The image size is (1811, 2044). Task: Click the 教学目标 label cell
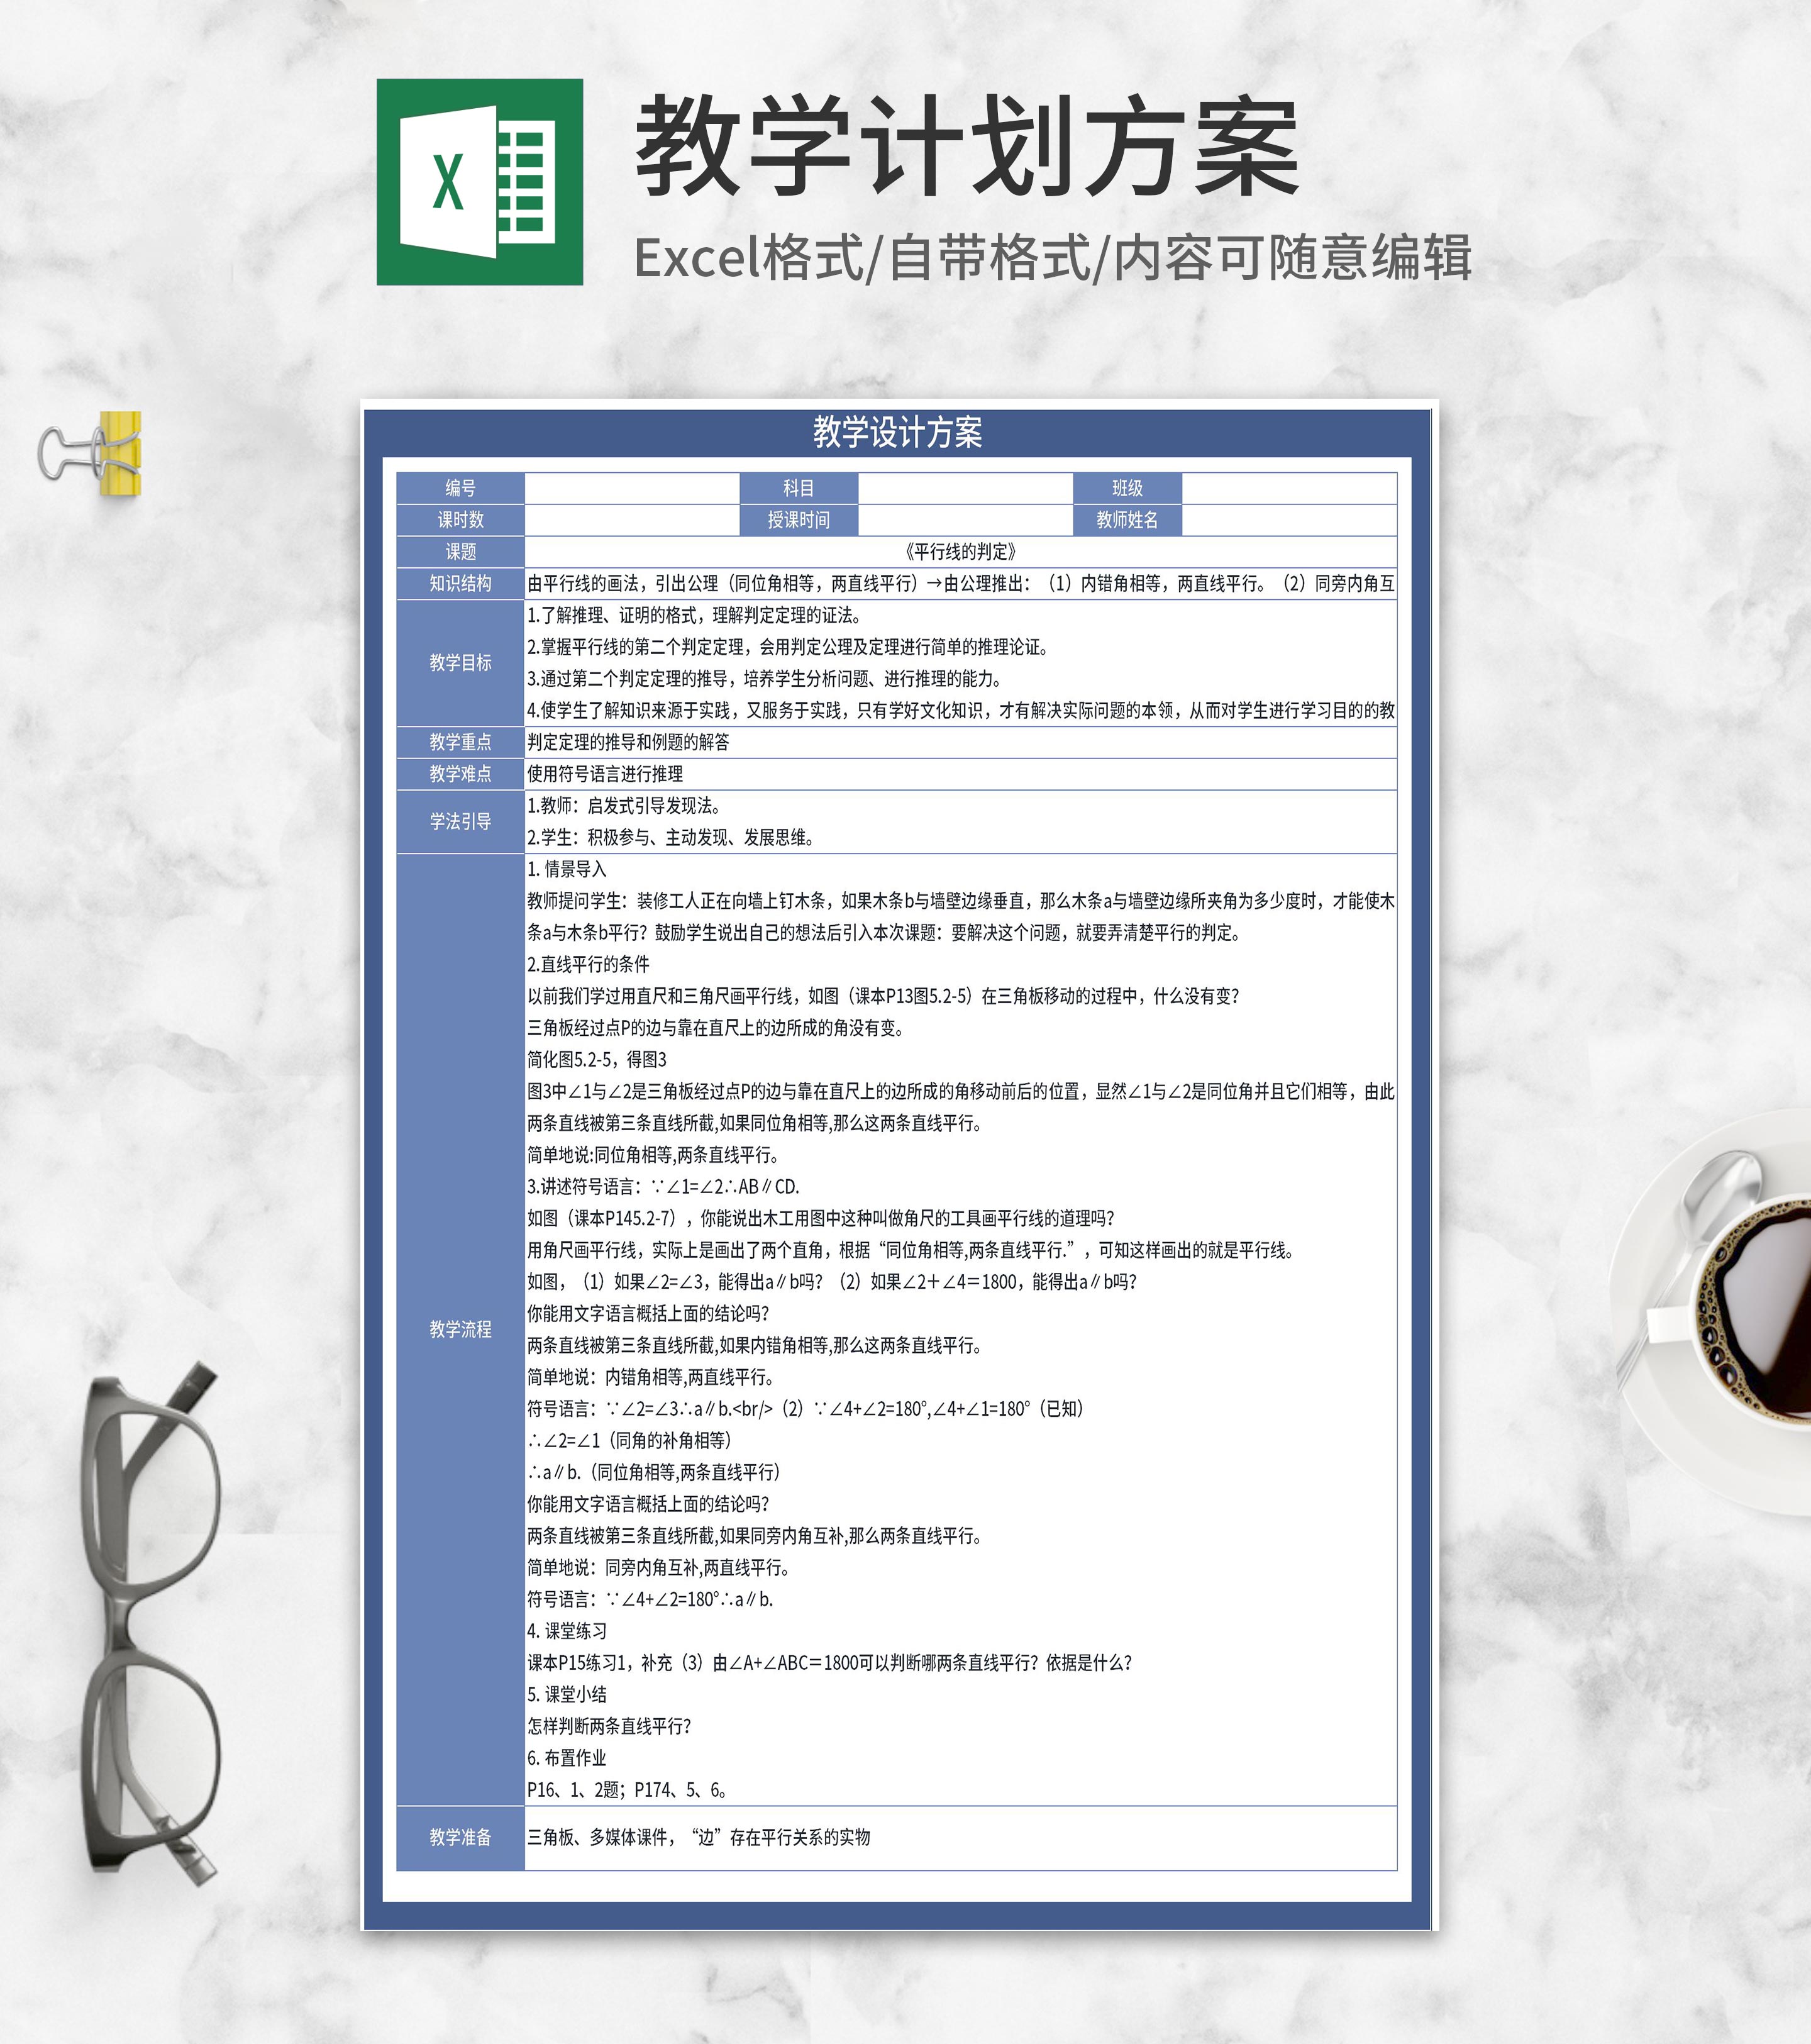click(x=460, y=663)
